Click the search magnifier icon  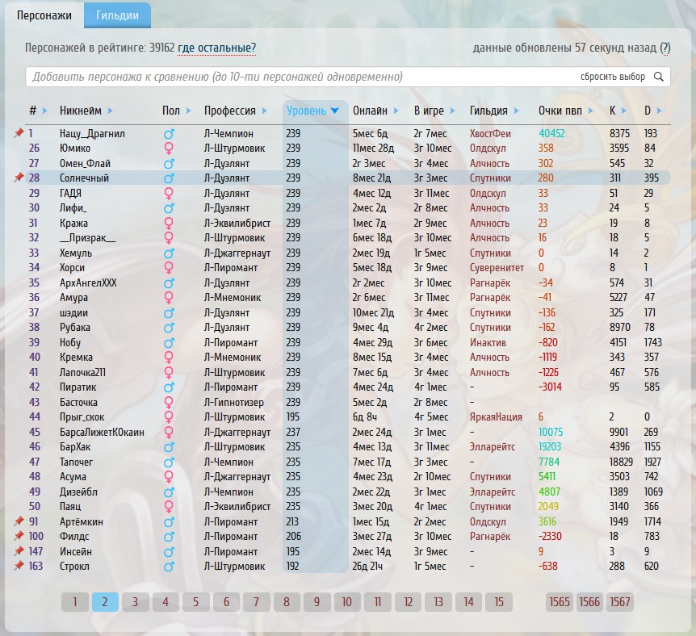point(659,77)
